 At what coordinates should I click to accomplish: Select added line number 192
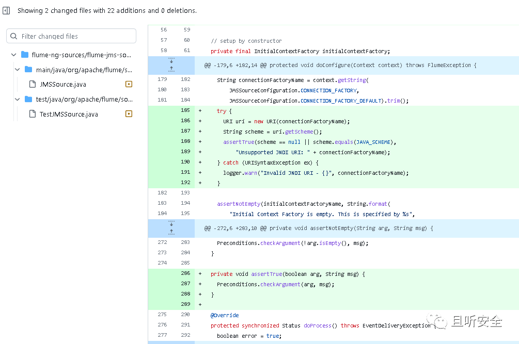185,183
